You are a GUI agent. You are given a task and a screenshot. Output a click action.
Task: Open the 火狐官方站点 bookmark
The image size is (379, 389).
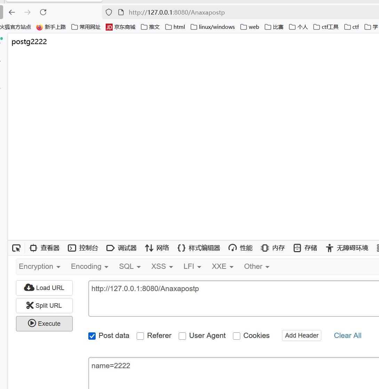15,27
